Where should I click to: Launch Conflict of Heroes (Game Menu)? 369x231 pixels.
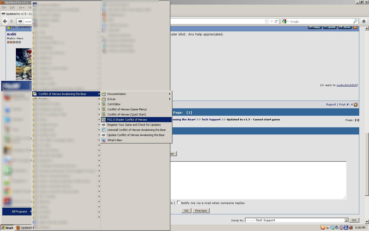[136, 109]
